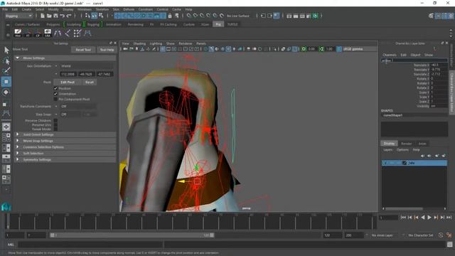455x256 pixels.
Task: Redo using the forward arrow icon
Action: point(69,16)
